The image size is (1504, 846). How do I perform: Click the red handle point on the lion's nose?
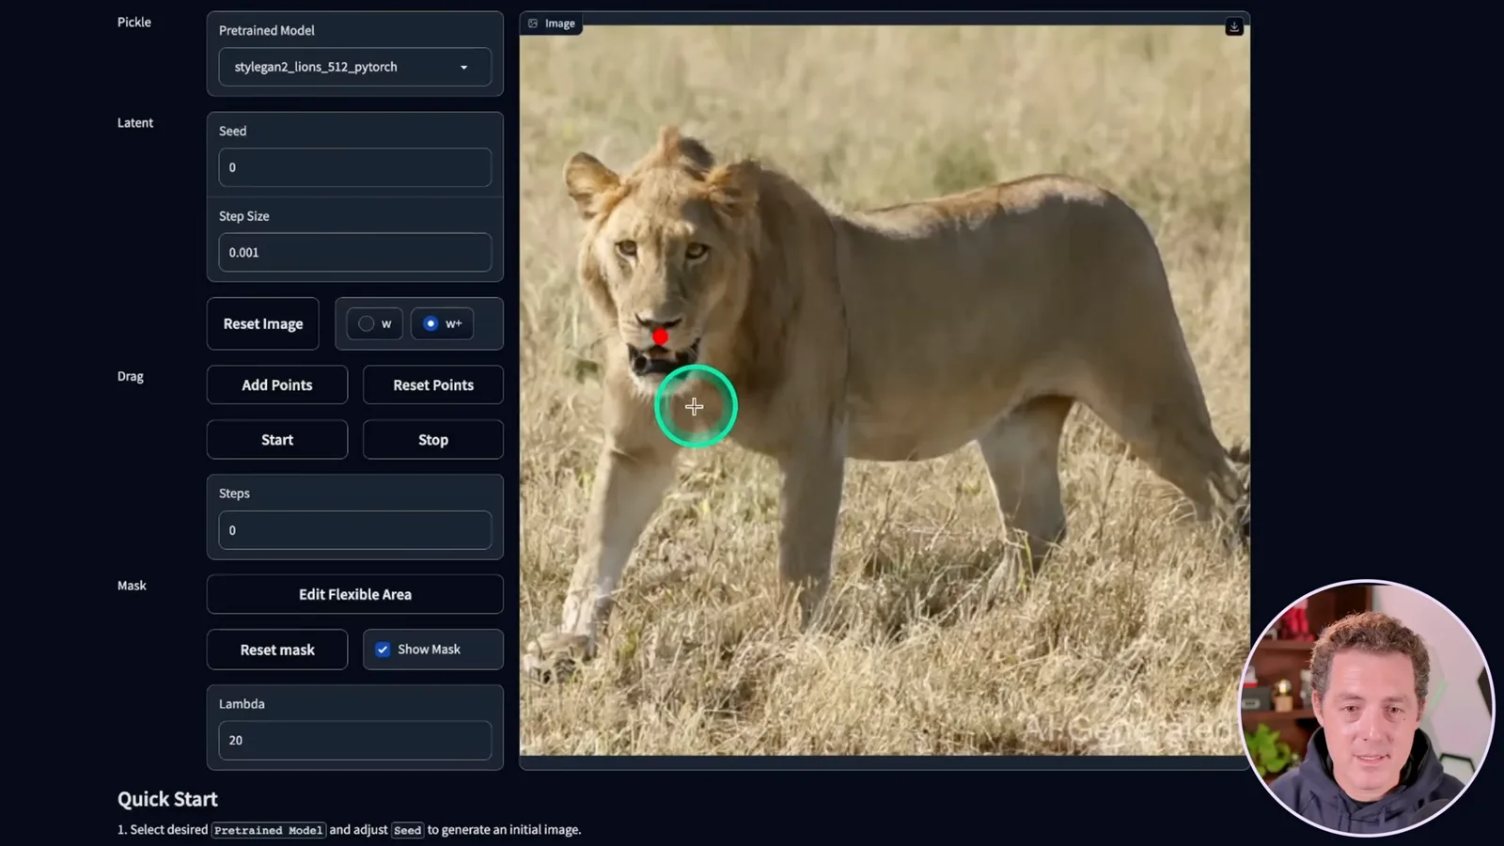coord(660,337)
